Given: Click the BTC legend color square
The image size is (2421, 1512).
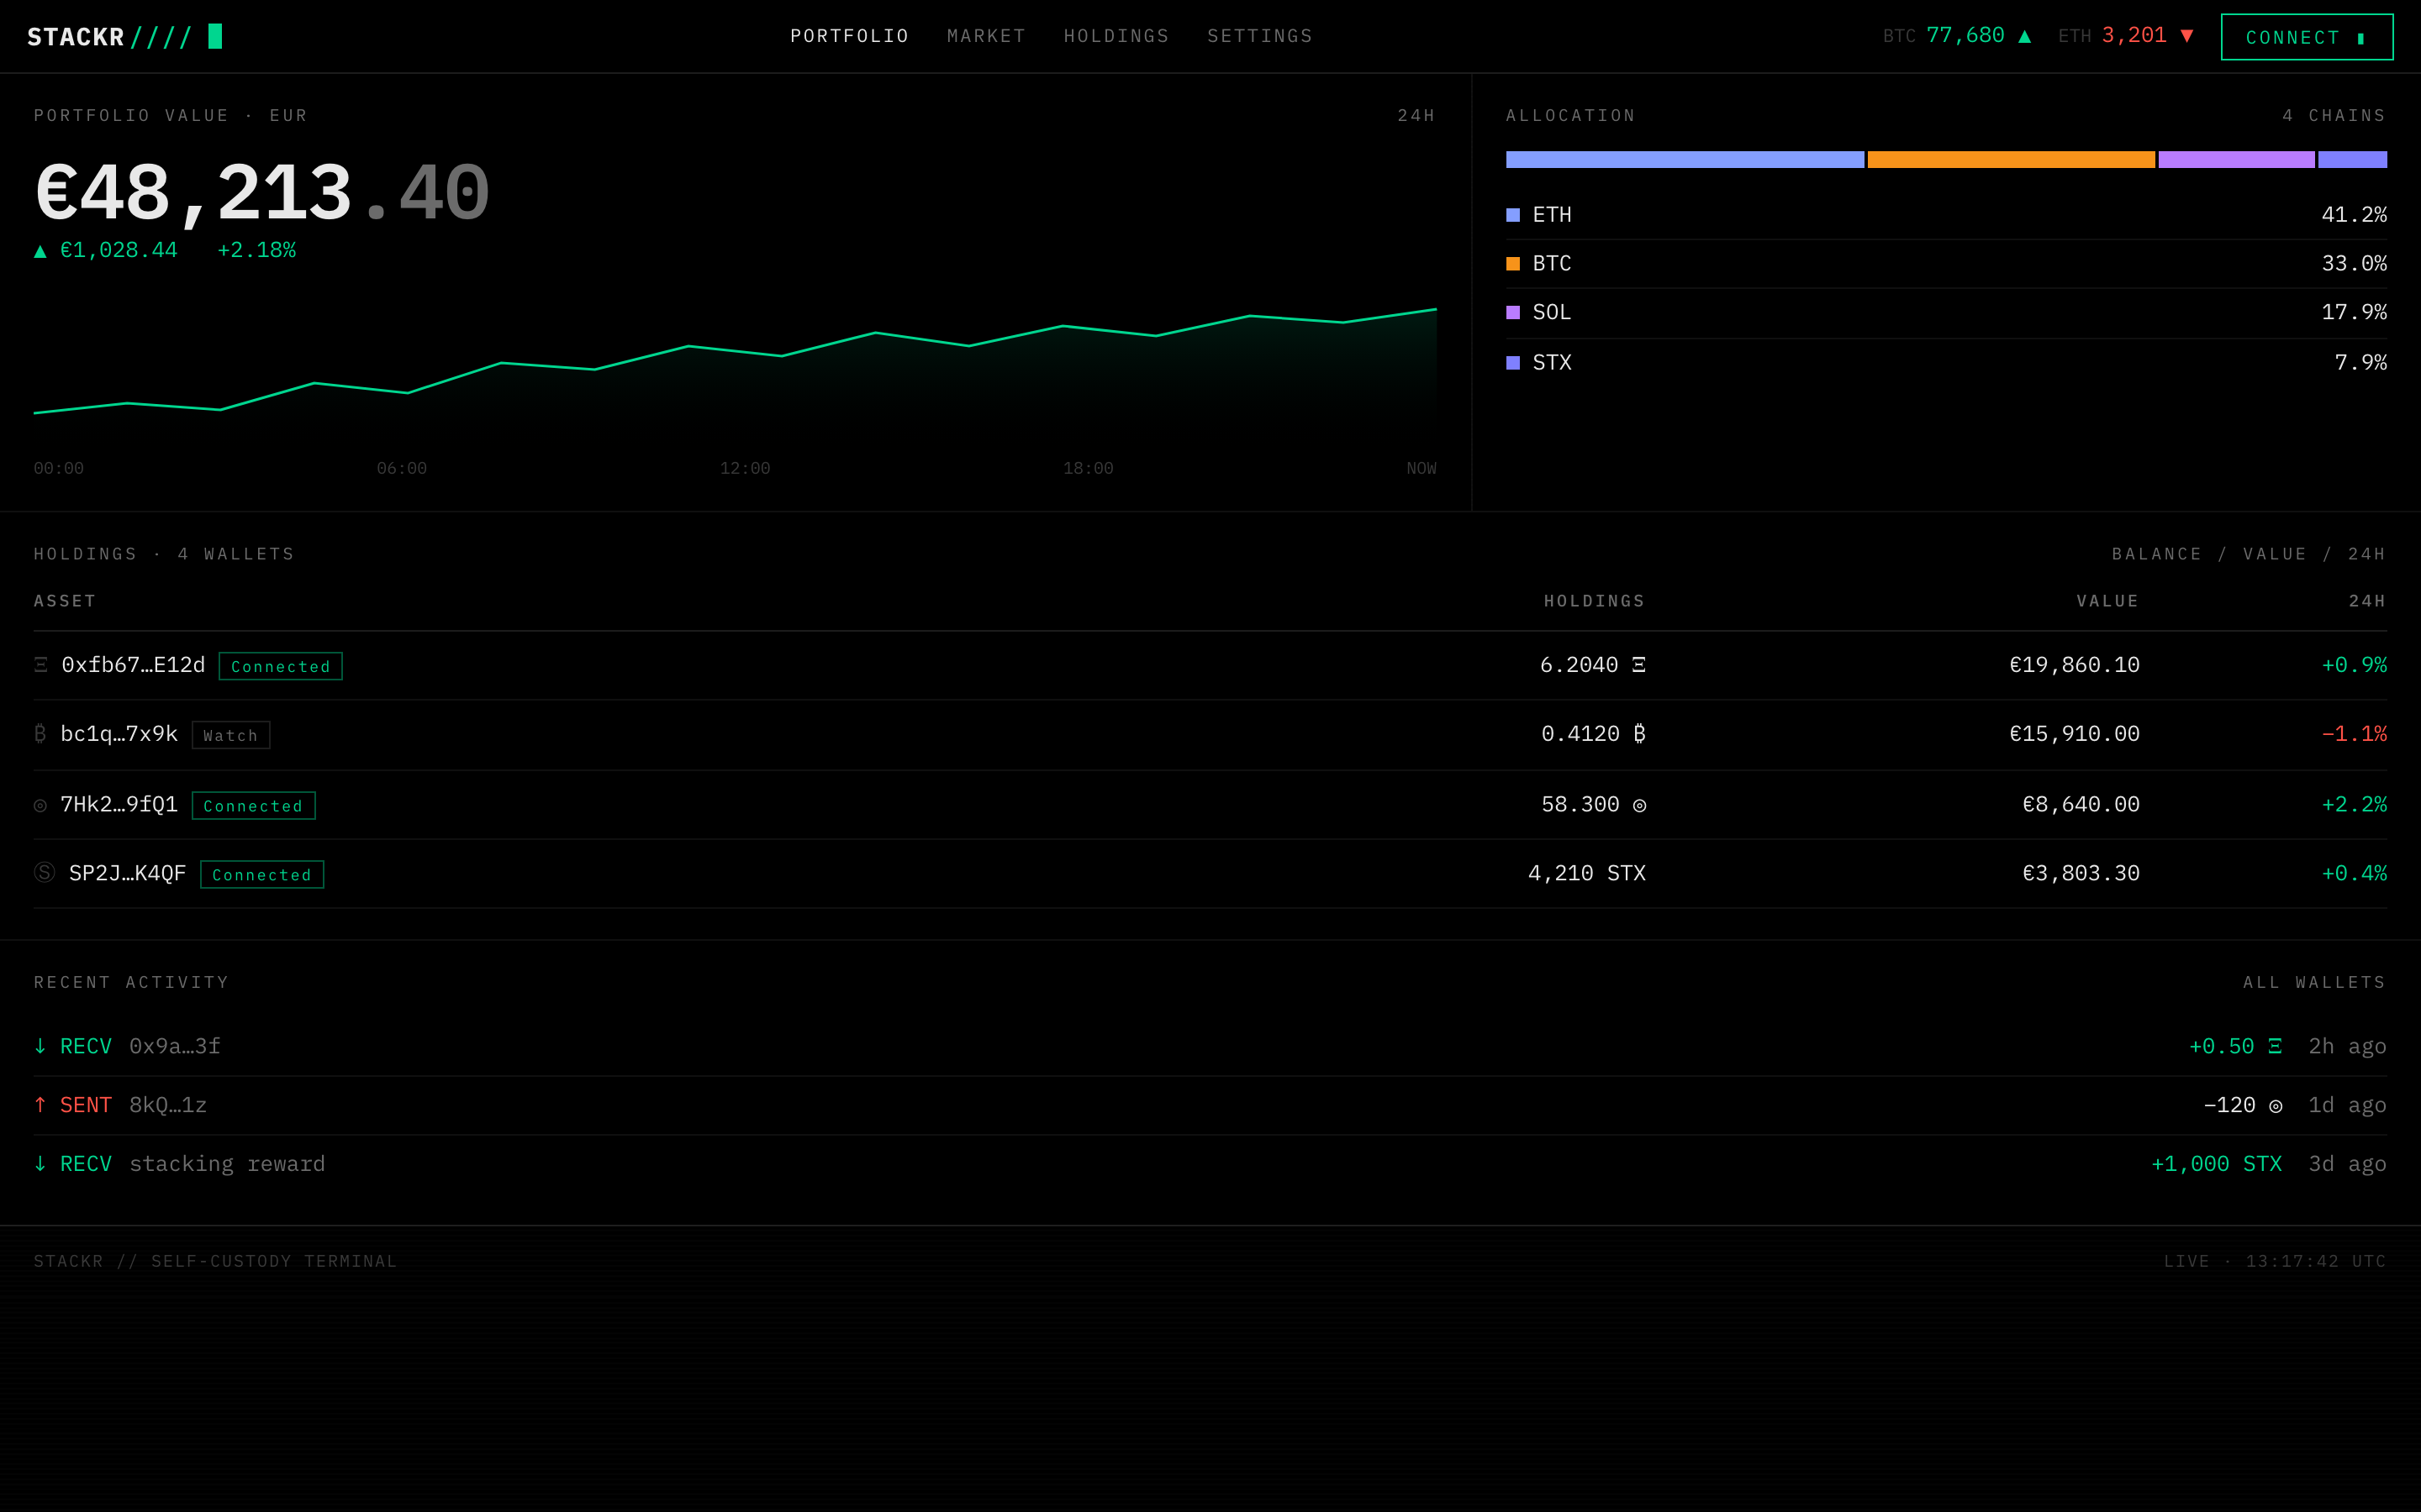Looking at the screenshot, I should [x=1512, y=264].
